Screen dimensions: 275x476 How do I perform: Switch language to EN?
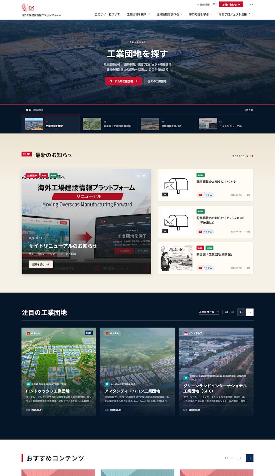pyautogui.click(x=251, y=5)
